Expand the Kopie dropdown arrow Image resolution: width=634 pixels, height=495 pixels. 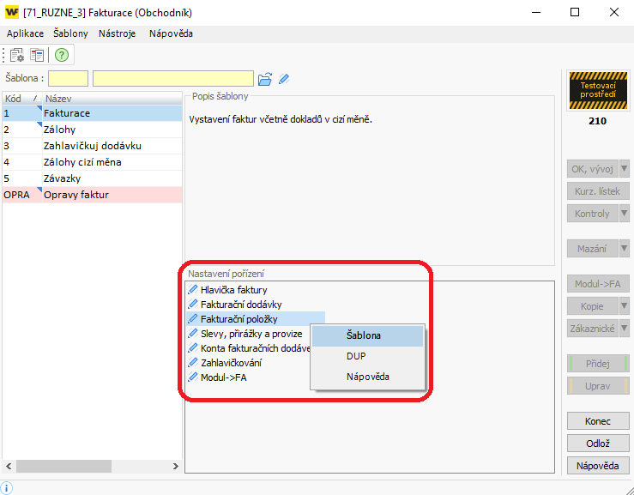(x=625, y=305)
